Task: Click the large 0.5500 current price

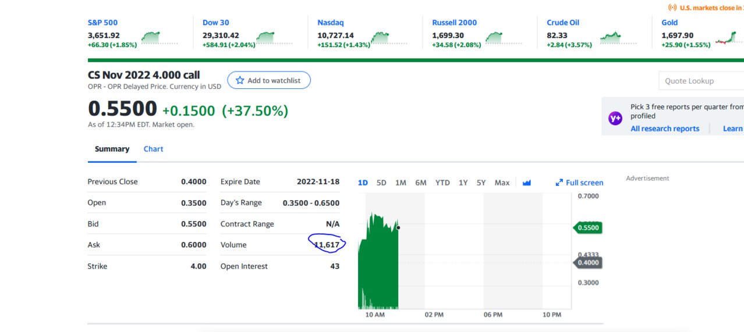Action: click(122, 109)
